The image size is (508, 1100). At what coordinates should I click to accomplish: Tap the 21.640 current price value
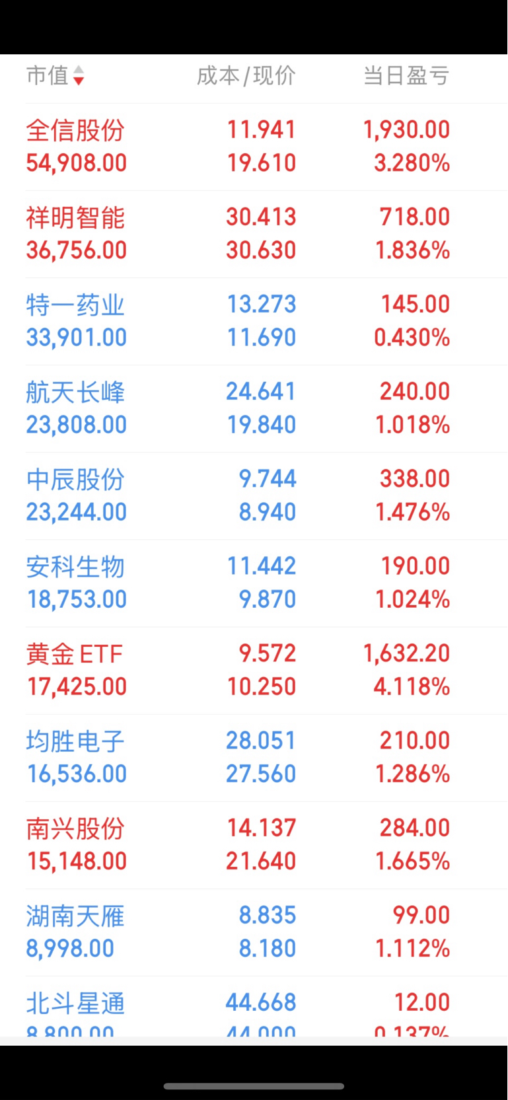261,861
